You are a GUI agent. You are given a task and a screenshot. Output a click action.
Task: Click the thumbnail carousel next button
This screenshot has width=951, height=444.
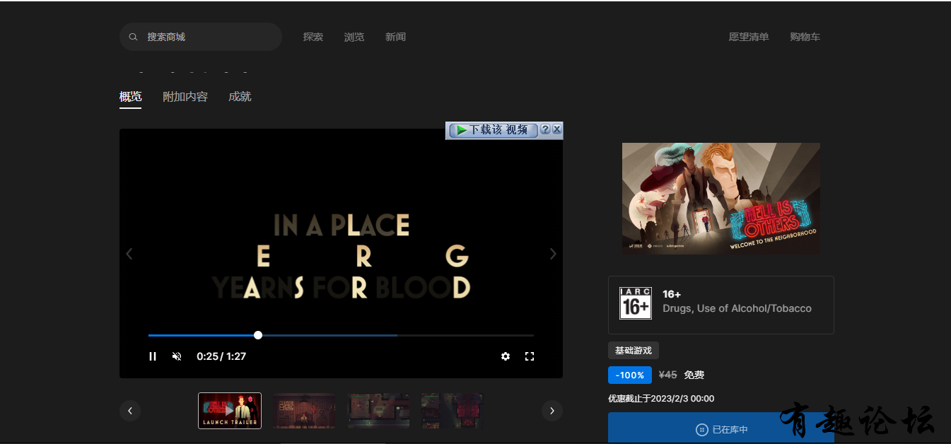(x=552, y=411)
